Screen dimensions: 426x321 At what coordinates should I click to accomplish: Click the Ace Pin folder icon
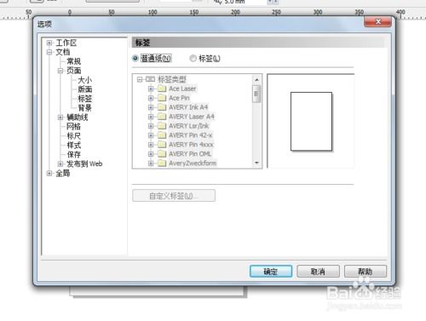(x=162, y=98)
